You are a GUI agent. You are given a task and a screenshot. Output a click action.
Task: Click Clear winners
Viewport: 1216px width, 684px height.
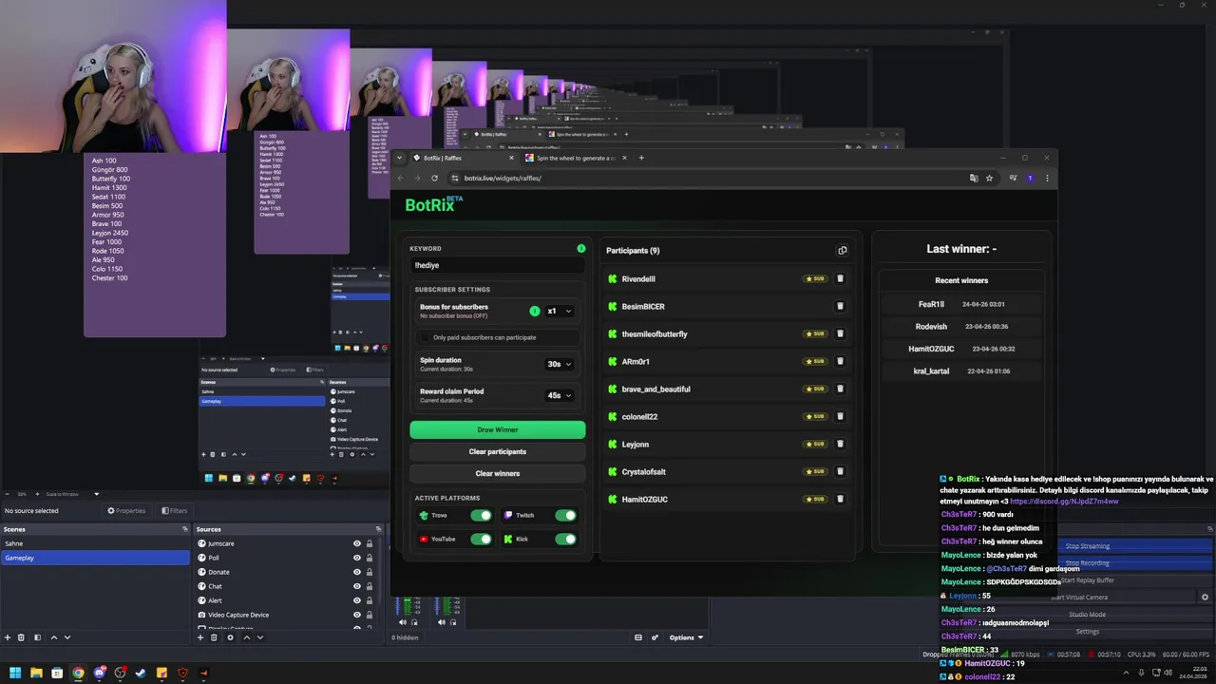point(498,473)
